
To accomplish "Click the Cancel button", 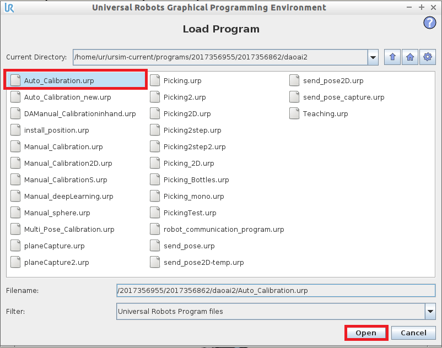I will [413, 333].
